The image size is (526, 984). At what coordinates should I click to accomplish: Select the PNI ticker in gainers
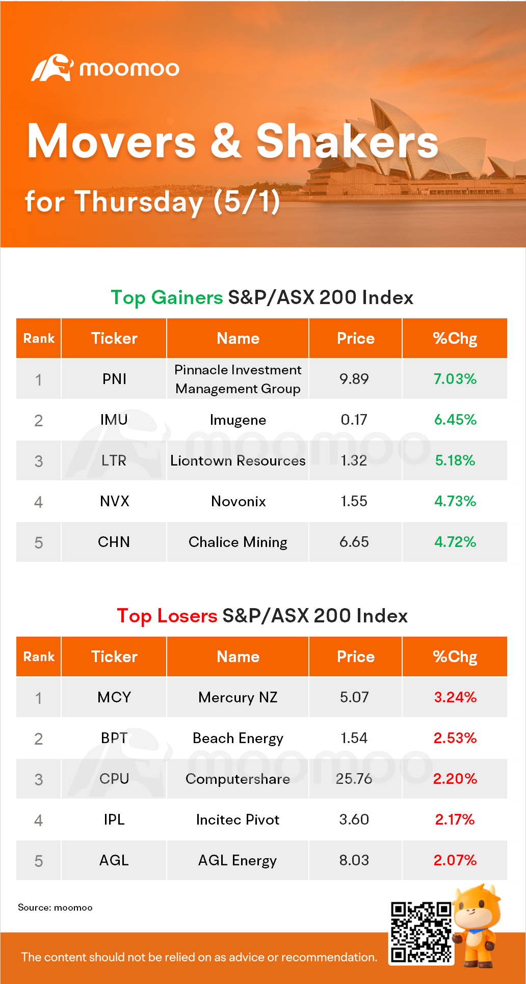point(114,379)
